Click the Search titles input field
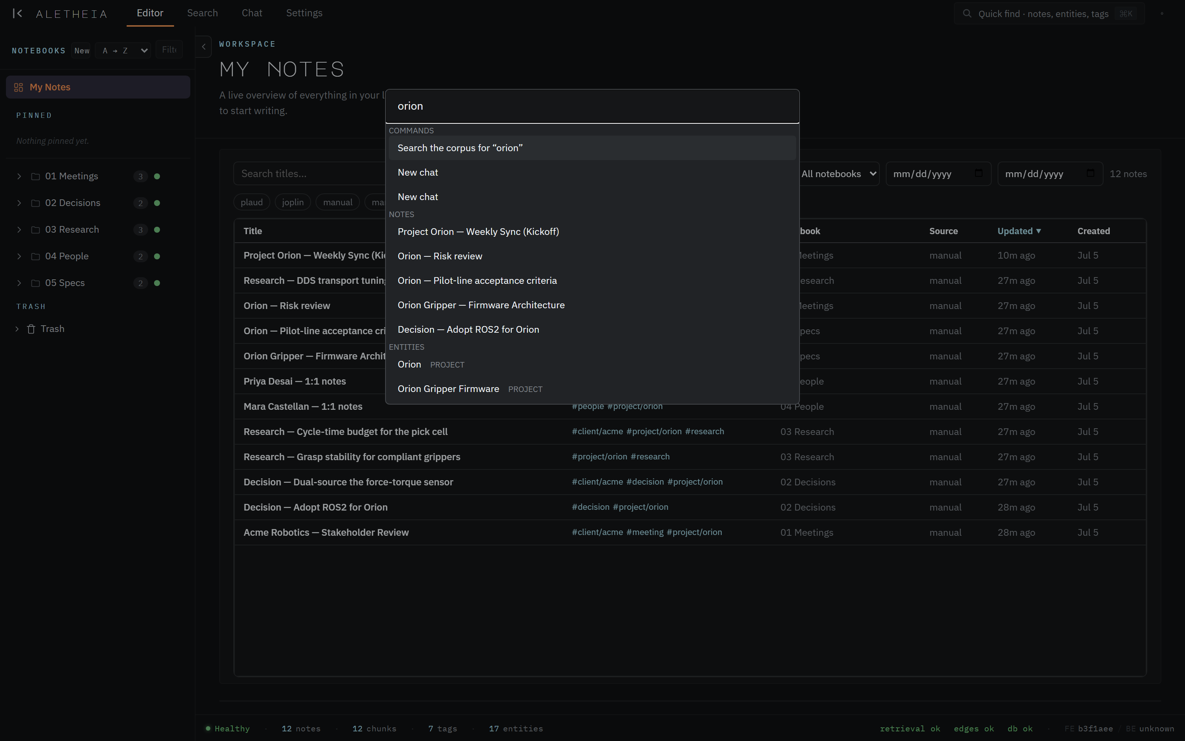This screenshot has height=741, width=1185. point(310,174)
